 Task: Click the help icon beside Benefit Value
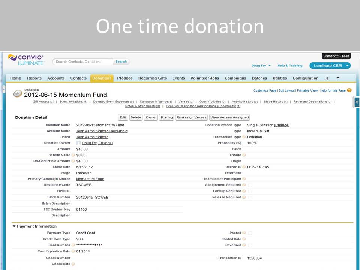coord(73,155)
